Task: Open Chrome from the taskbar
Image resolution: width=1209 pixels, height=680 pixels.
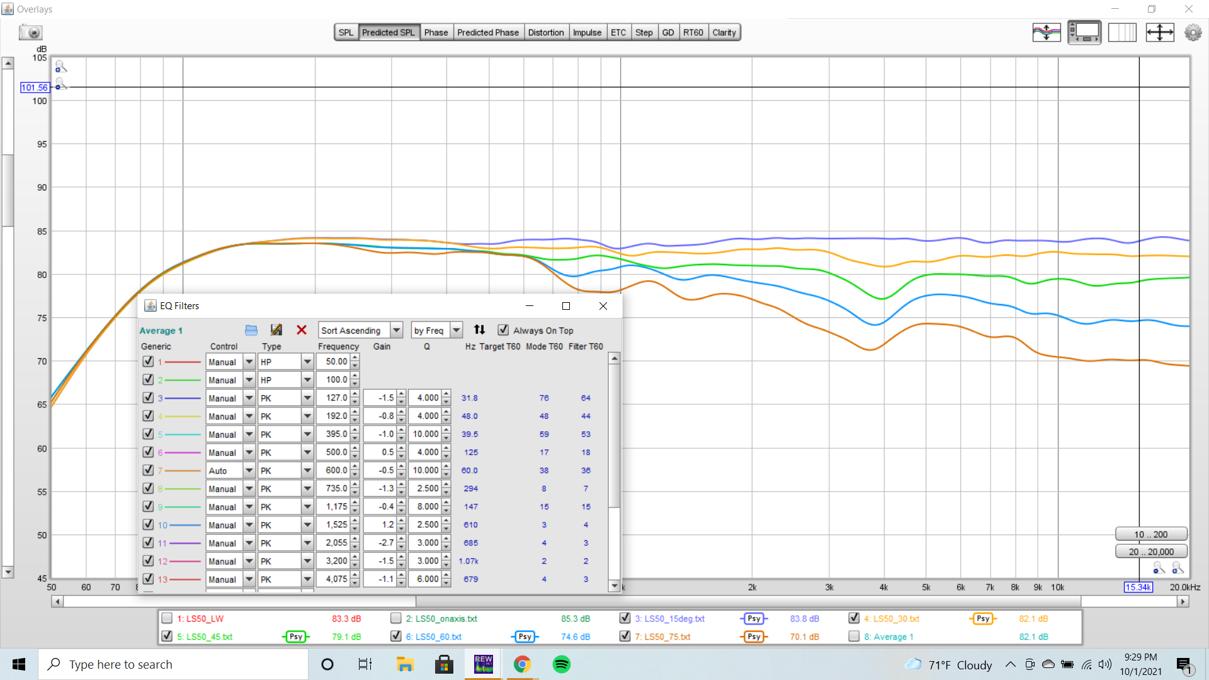Action: [522, 664]
